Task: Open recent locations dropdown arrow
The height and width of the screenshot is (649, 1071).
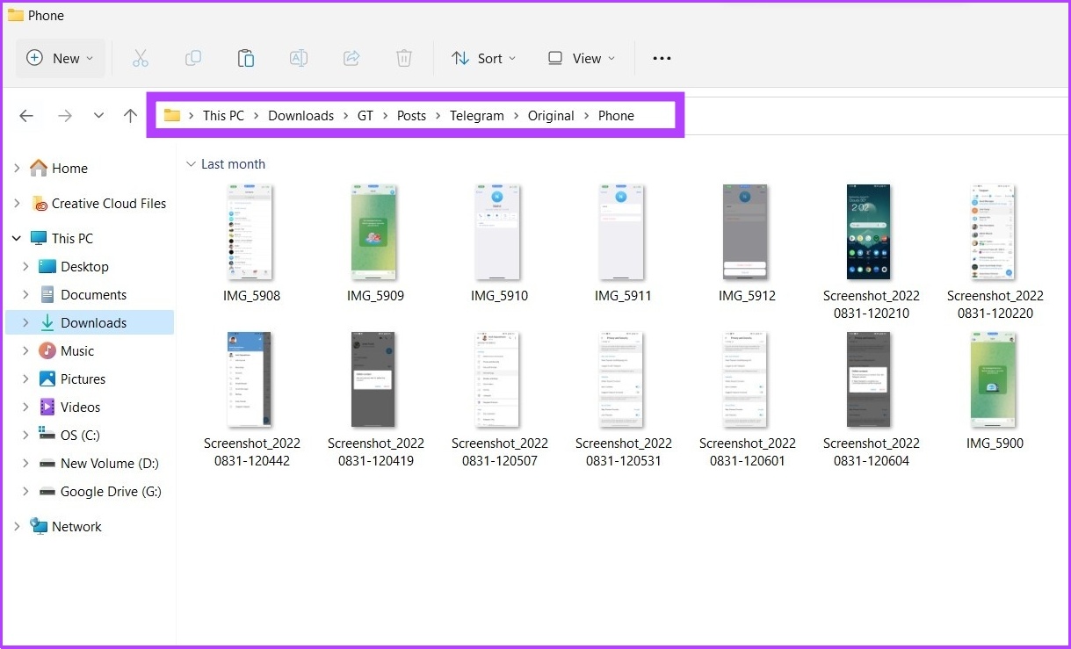Action: coord(98,115)
